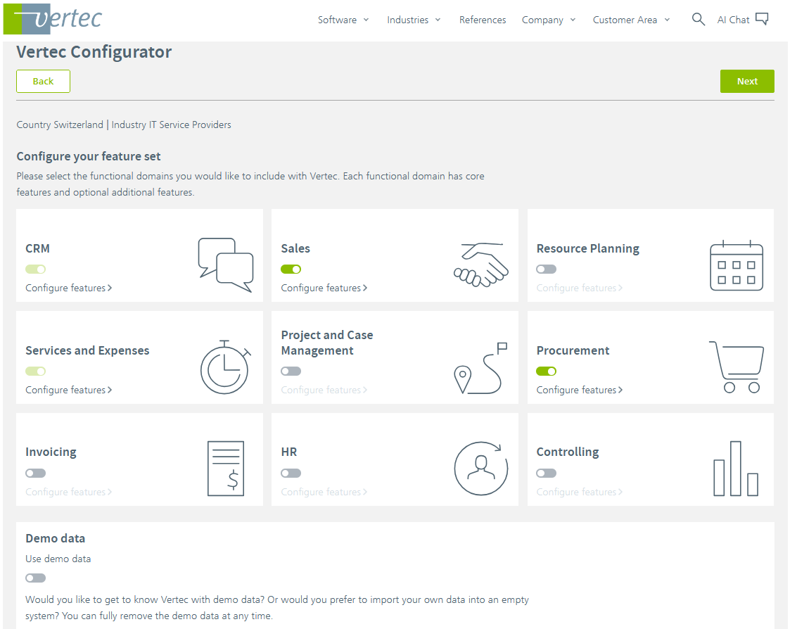
Task: Click the Industry IT Service Providers text
Action: 172,125
